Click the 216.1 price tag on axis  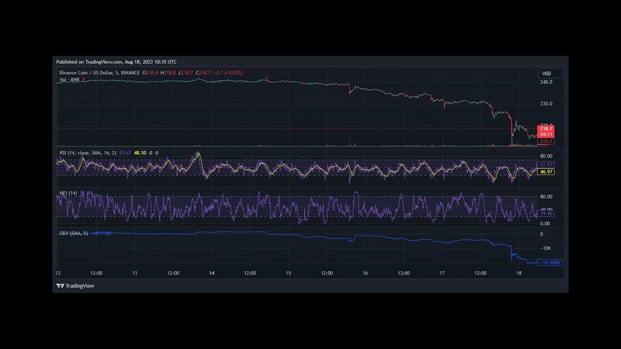[546, 142]
